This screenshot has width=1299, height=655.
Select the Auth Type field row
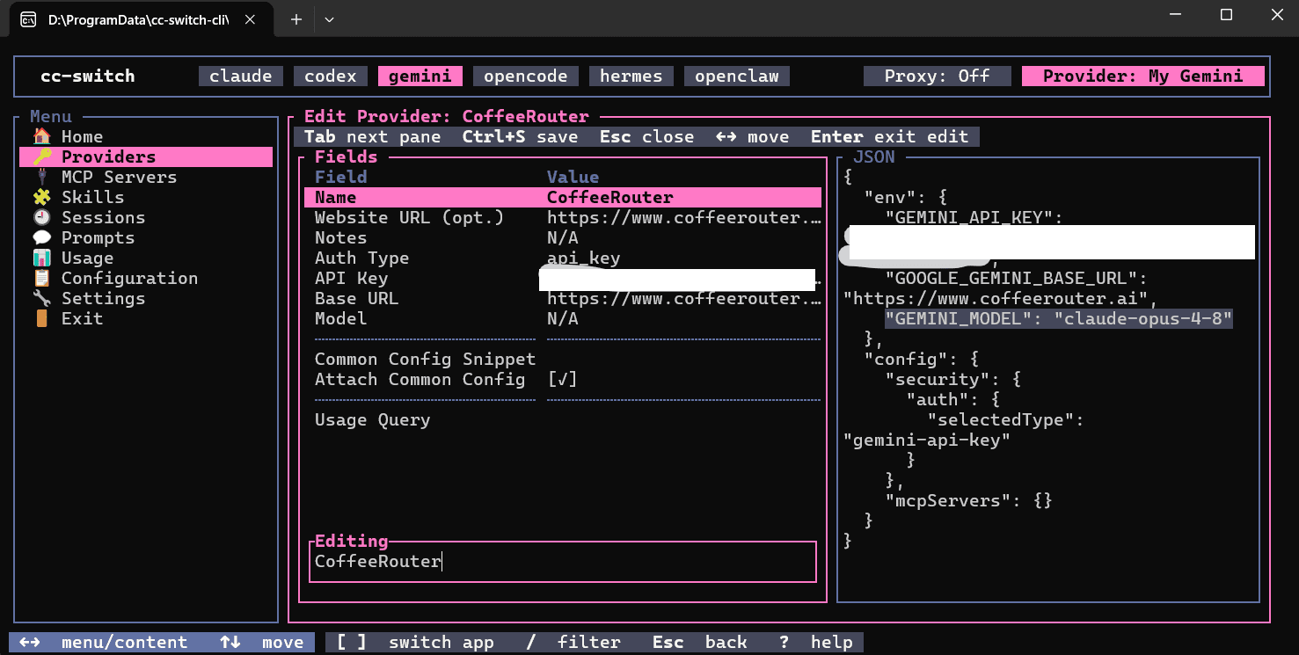(563, 258)
